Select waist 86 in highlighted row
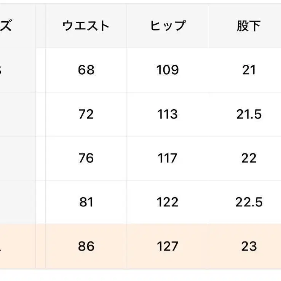This screenshot has height=281, width=281. (86, 246)
